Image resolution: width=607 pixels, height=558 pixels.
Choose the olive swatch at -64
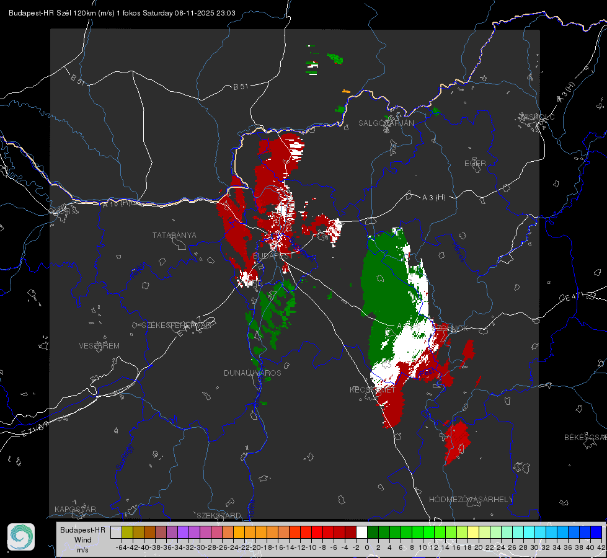[x=127, y=533]
